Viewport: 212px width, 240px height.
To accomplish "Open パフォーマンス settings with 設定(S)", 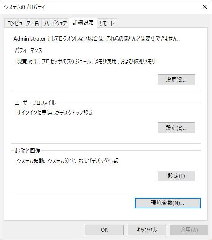I will coord(177,80).
